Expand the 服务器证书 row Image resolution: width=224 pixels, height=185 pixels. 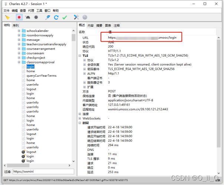(85, 82)
